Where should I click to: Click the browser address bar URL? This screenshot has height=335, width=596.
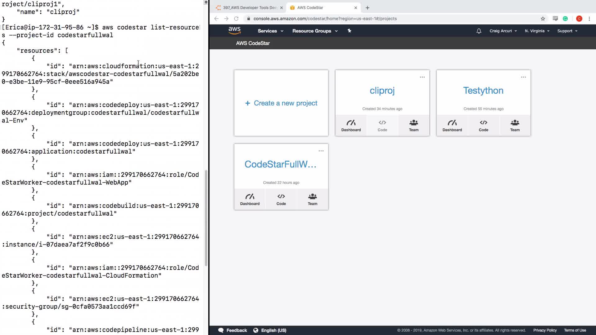[325, 19]
